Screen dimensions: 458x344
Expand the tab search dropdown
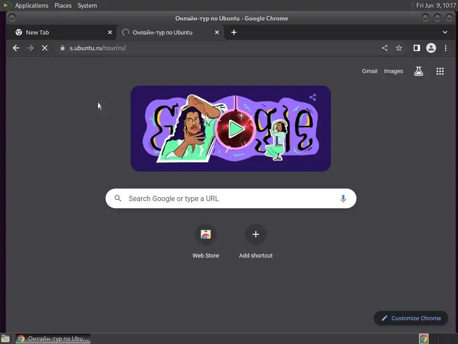(x=445, y=32)
